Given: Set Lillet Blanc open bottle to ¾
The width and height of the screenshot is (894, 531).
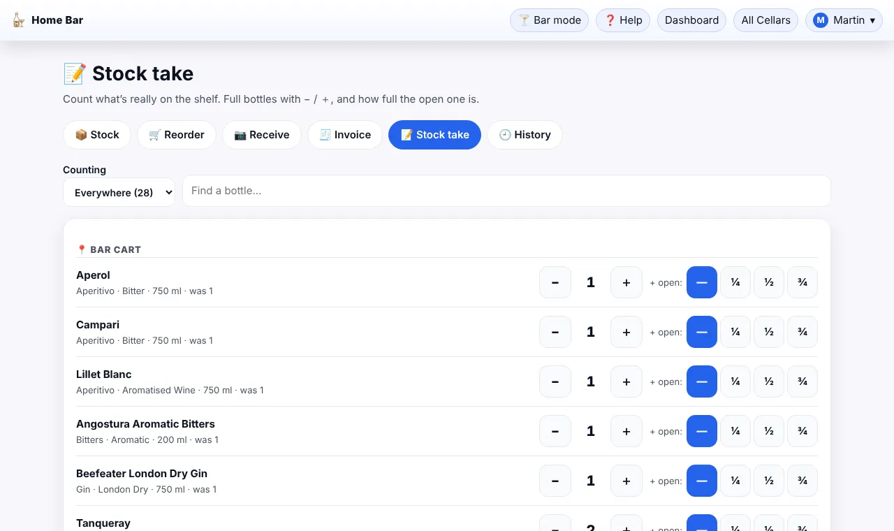Looking at the screenshot, I should (x=803, y=381).
